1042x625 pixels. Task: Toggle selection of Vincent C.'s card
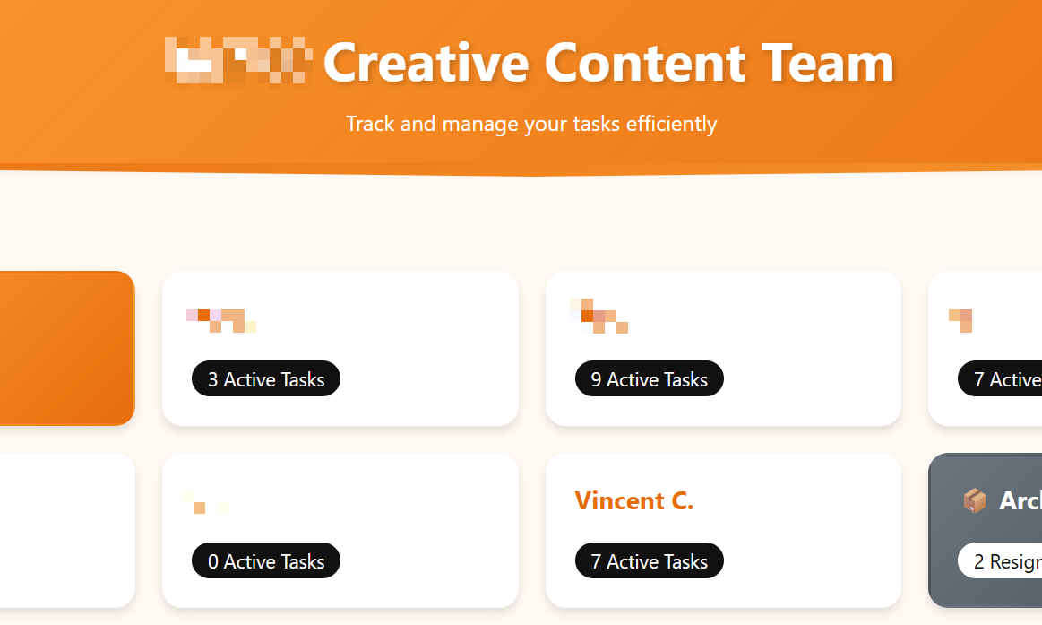click(723, 530)
